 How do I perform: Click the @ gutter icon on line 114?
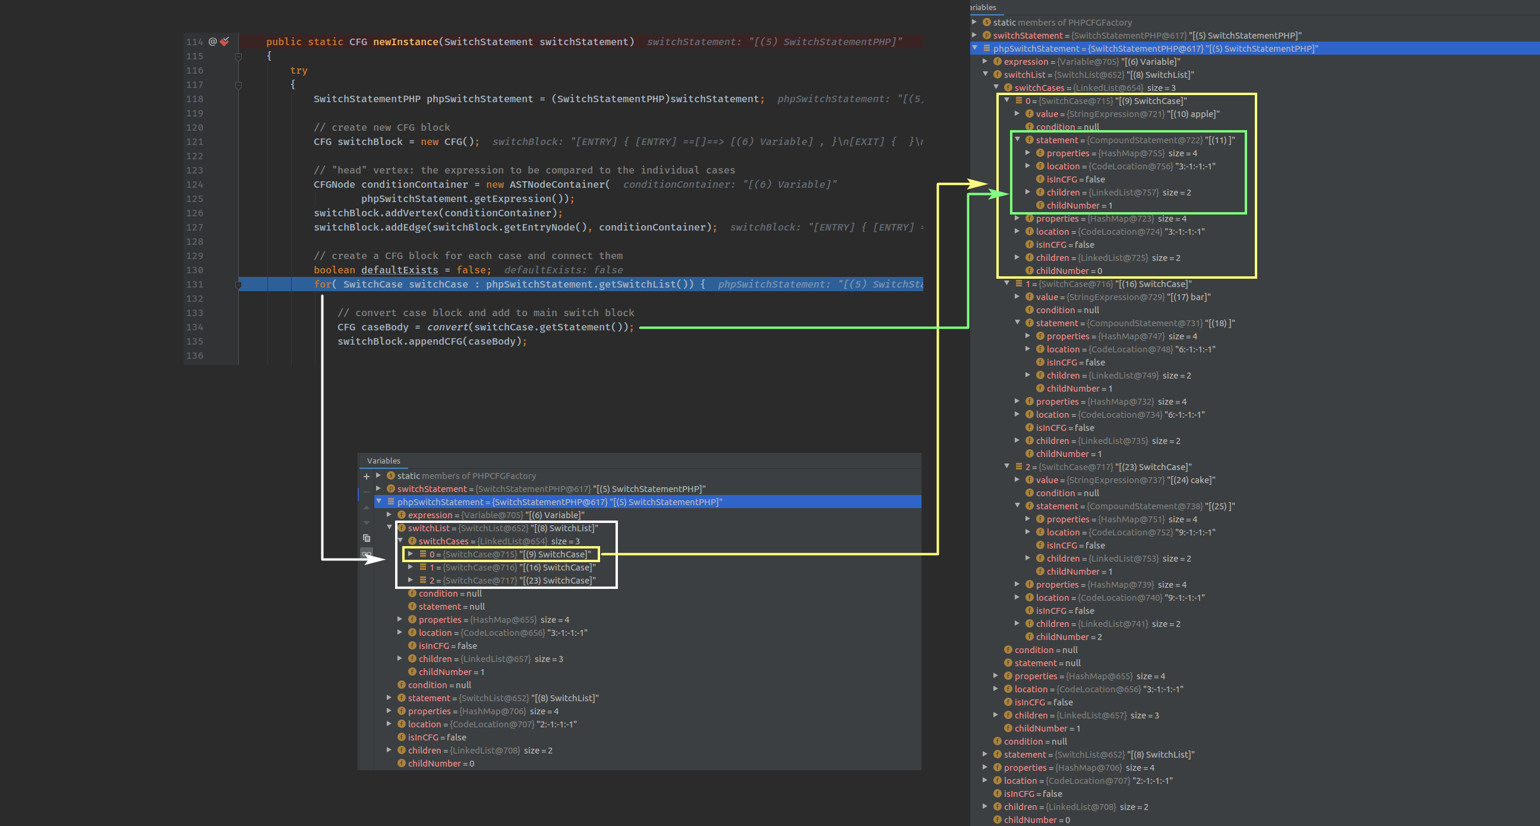(x=212, y=42)
